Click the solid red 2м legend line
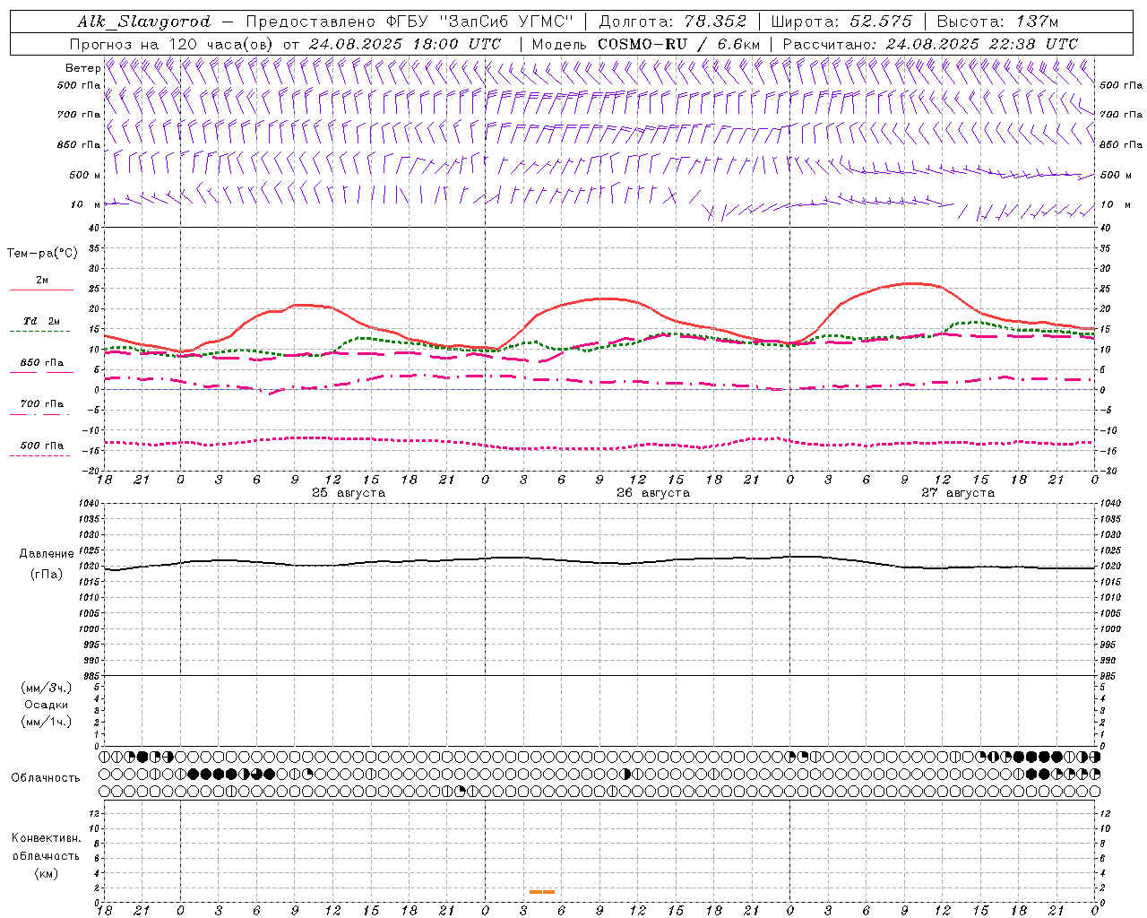 (41, 290)
